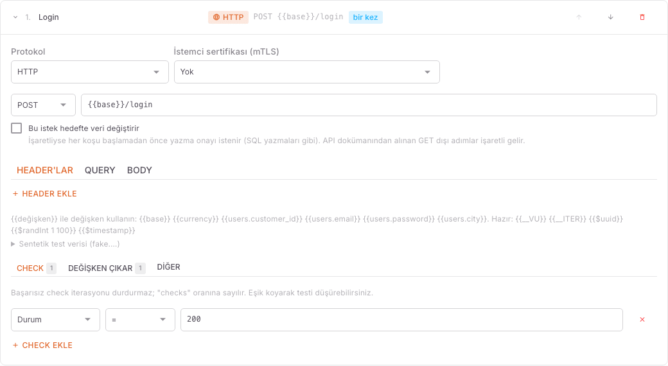Click the hint text starting 'İşaretliyse her koşu'
668x366 pixels.
click(x=276, y=141)
